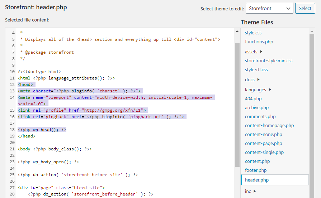
Task: Click the 'storefront_before_site' string
Action: [x=92, y=175]
